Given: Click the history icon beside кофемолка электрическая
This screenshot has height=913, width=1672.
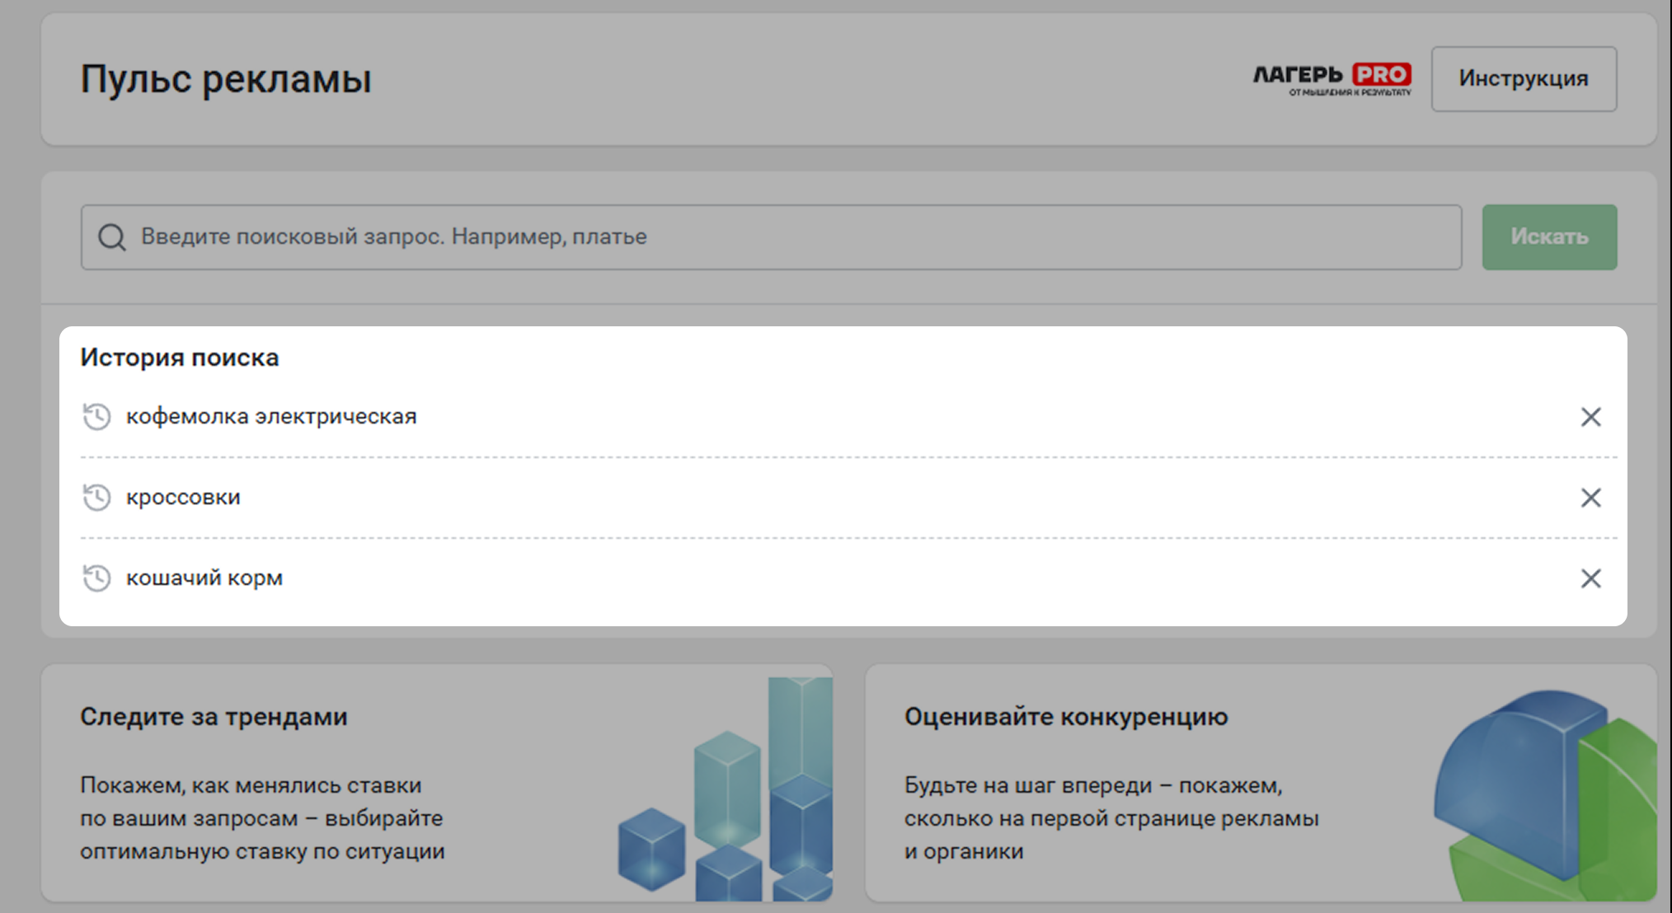Looking at the screenshot, I should pyautogui.click(x=96, y=416).
